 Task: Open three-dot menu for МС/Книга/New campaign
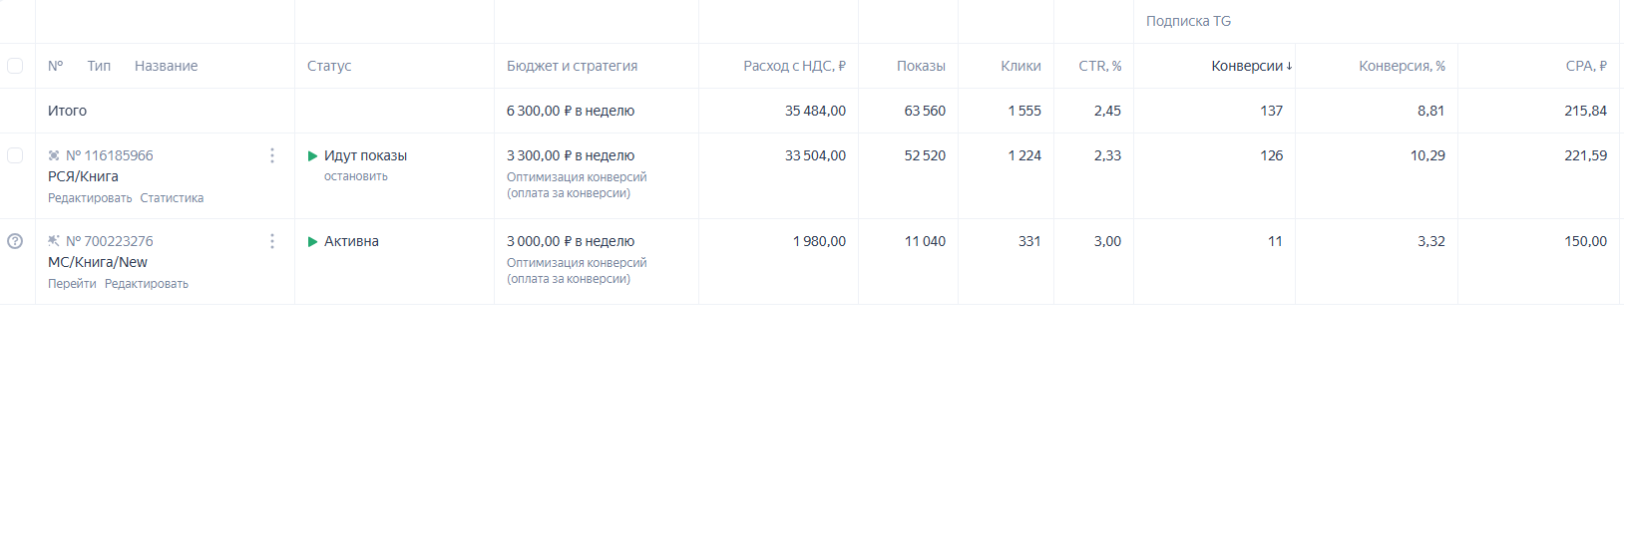272,241
